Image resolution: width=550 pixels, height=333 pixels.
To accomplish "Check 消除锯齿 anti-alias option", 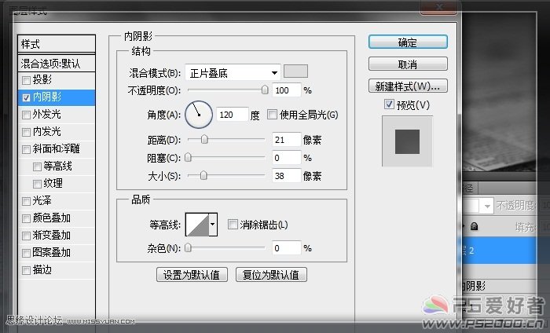I will 233,224.
